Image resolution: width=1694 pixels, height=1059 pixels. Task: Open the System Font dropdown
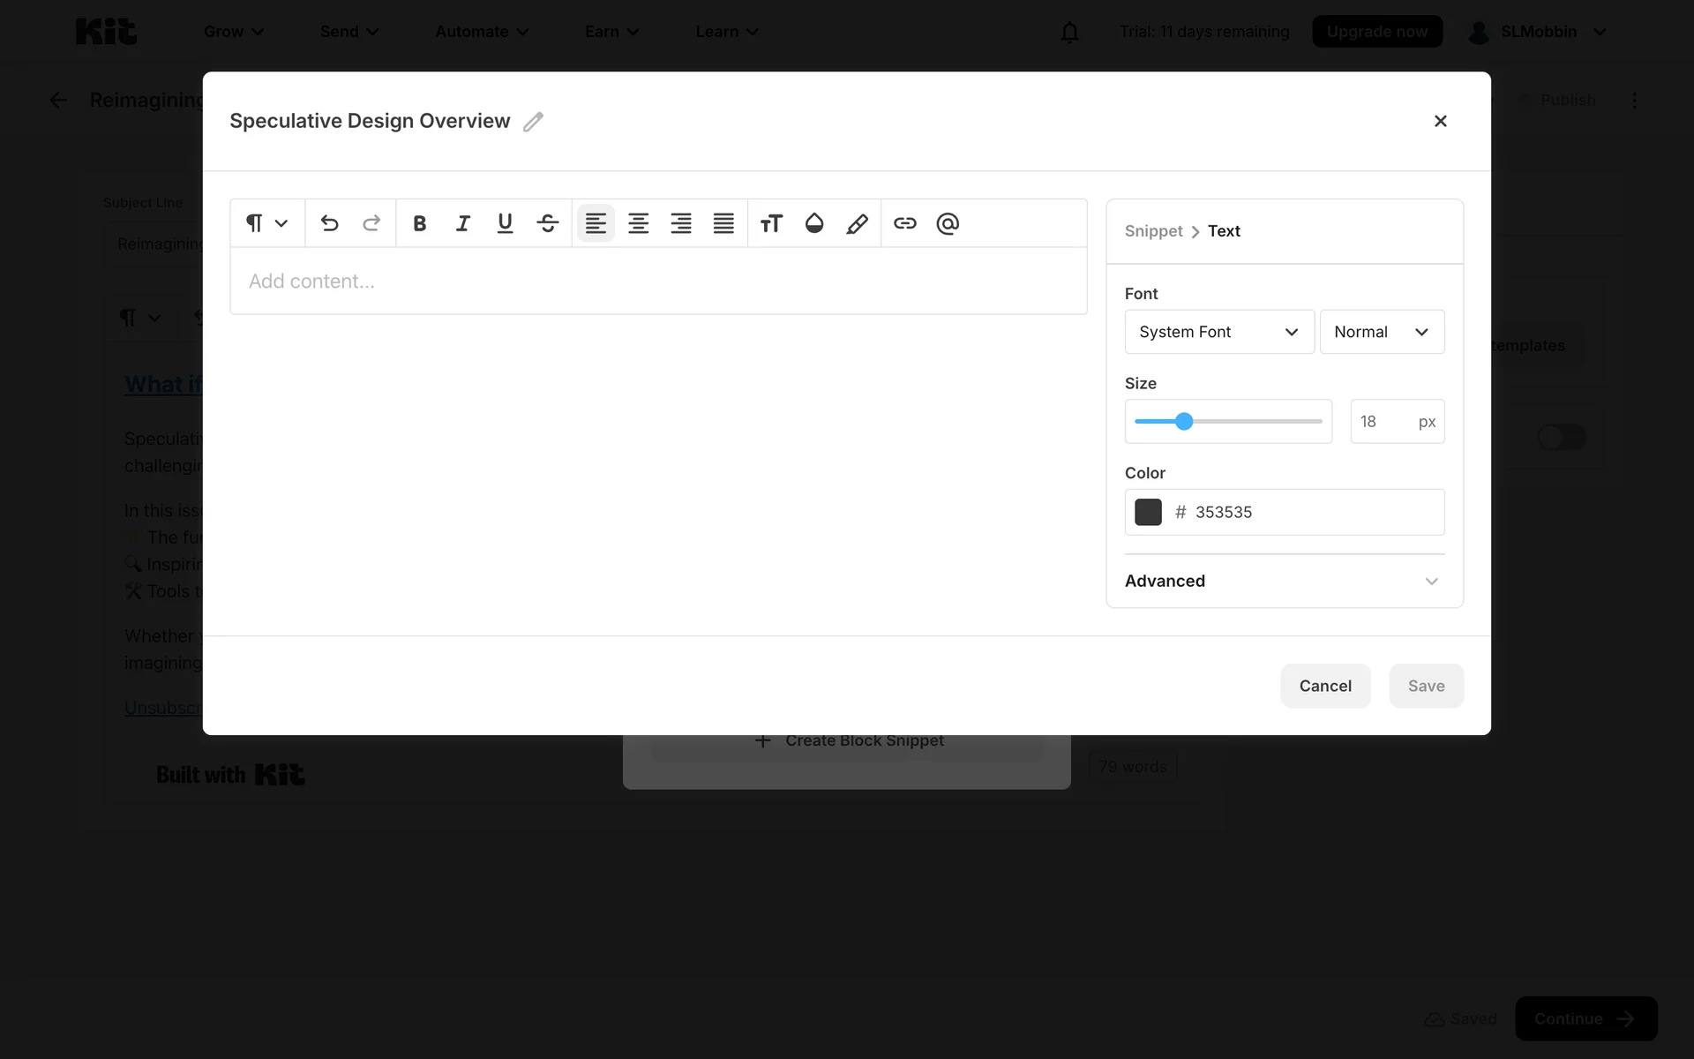pos(1218,332)
